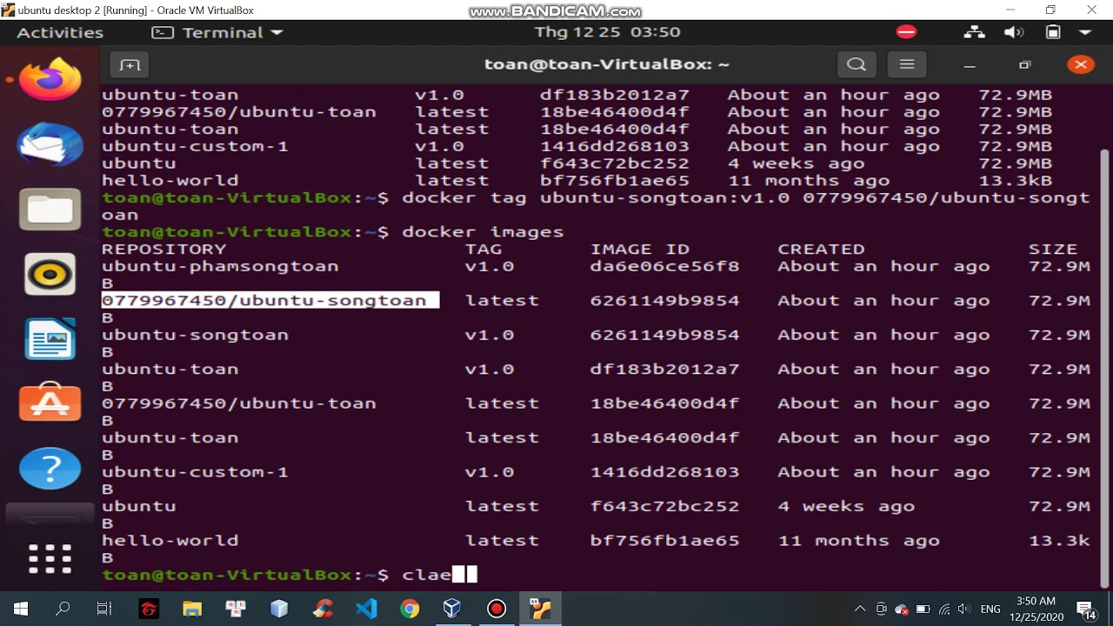Open the terminal hamburger menu
1113x626 pixels.
coord(907,64)
